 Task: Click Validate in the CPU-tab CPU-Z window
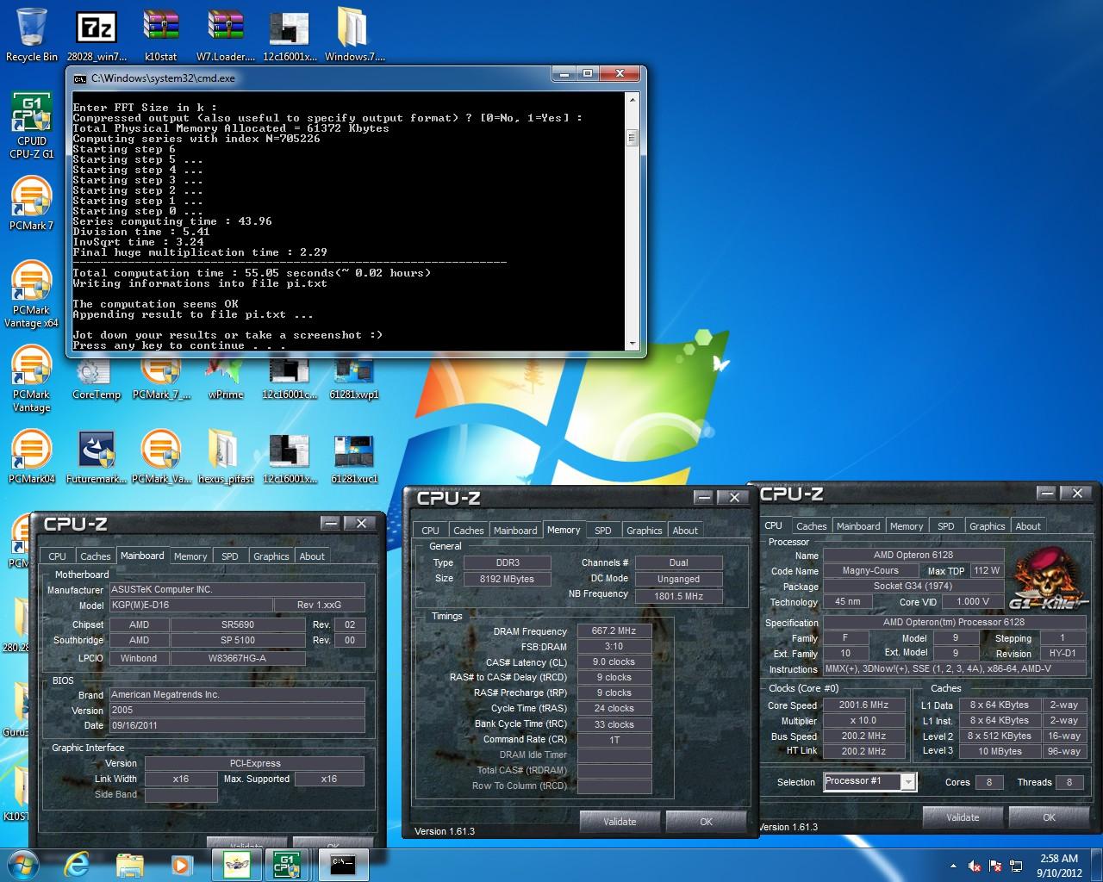click(963, 817)
